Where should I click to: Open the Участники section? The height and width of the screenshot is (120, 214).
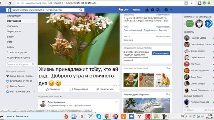(12, 26)
